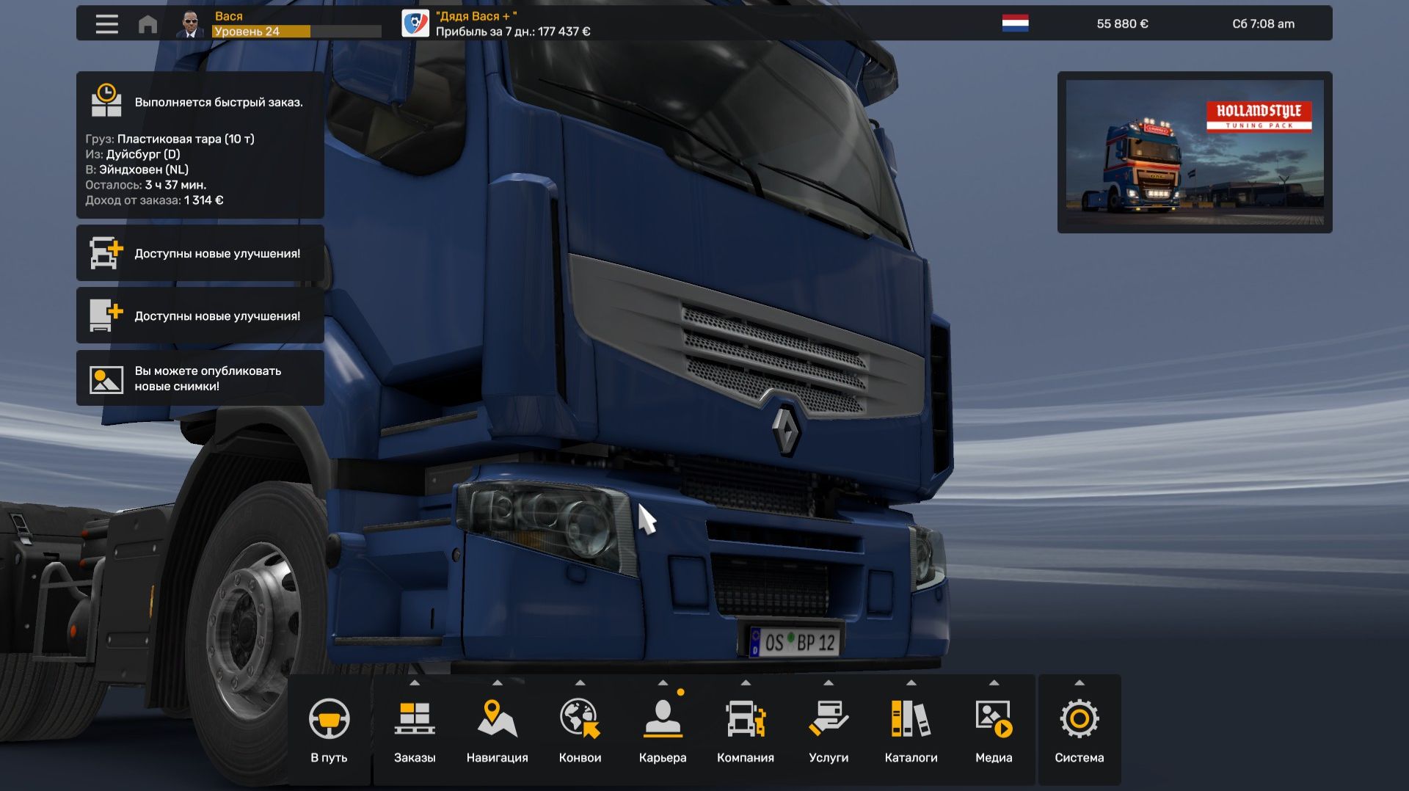Viewport: 1409px width, 791px height.
Task: Click the steering wheel Drive icon
Action: [329, 718]
